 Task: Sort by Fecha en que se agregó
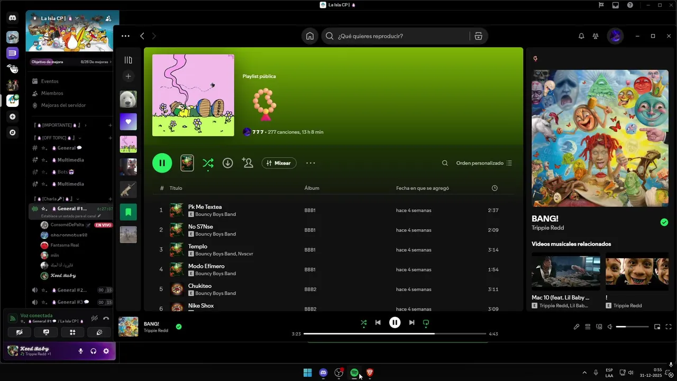pos(423,188)
